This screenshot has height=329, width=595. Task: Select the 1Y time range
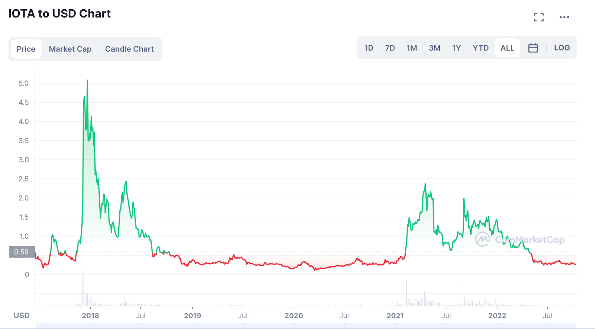(x=456, y=48)
